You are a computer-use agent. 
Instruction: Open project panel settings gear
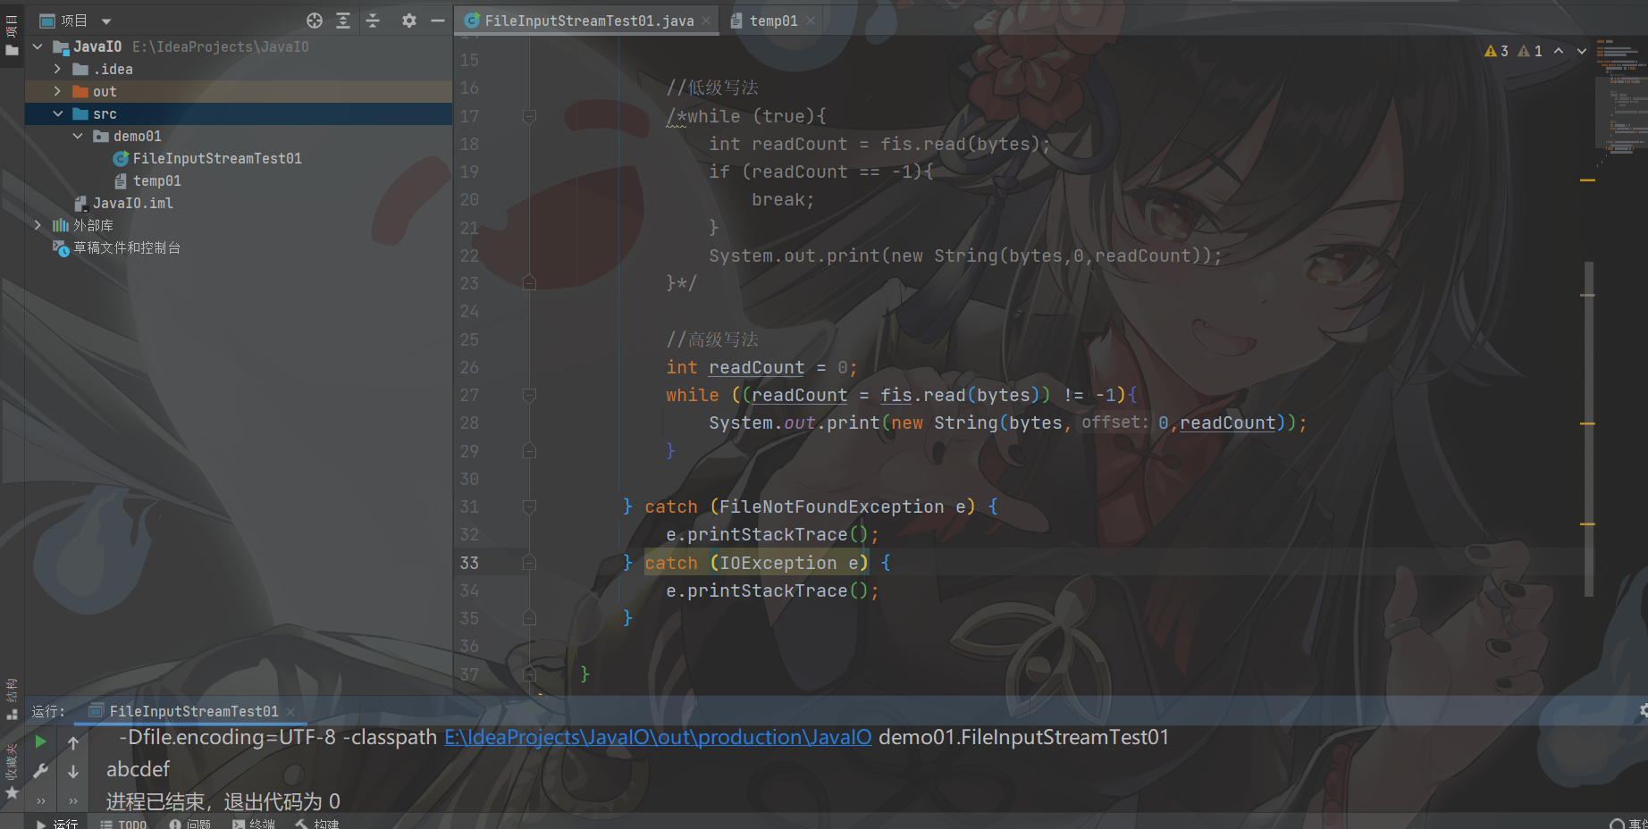point(408,21)
